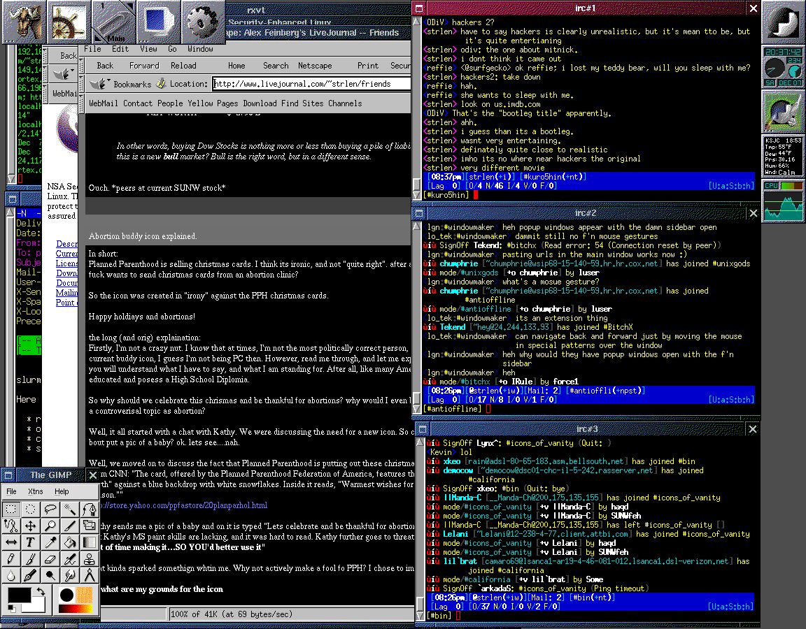Open the Yellow Pages personal toolbar link

coord(213,103)
